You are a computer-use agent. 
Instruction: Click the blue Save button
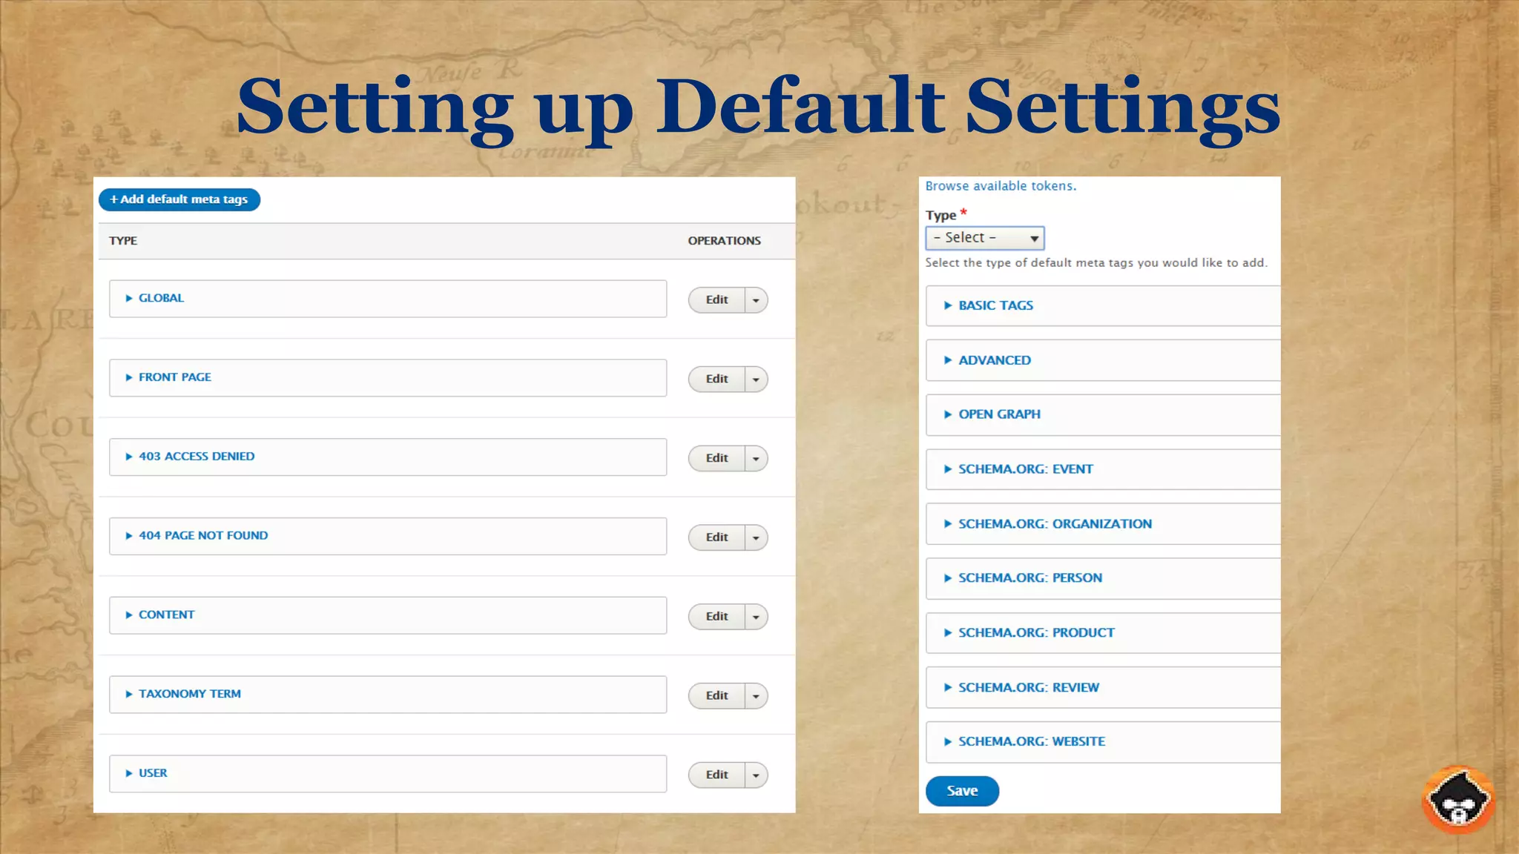coord(962,791)
